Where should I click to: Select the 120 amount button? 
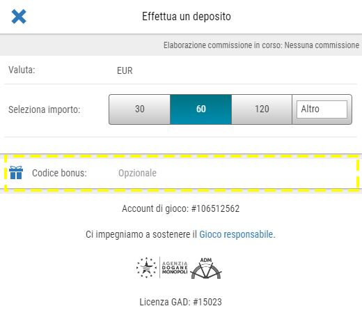click(x=262, y=109)
